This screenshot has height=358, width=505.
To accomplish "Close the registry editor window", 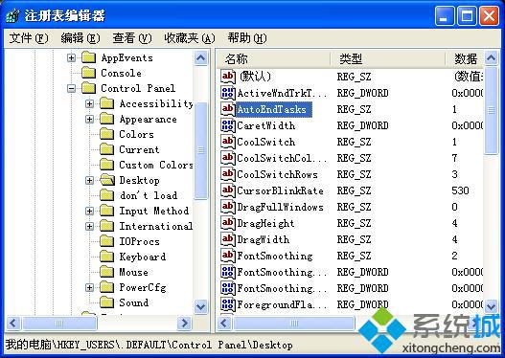I will 490,16.
